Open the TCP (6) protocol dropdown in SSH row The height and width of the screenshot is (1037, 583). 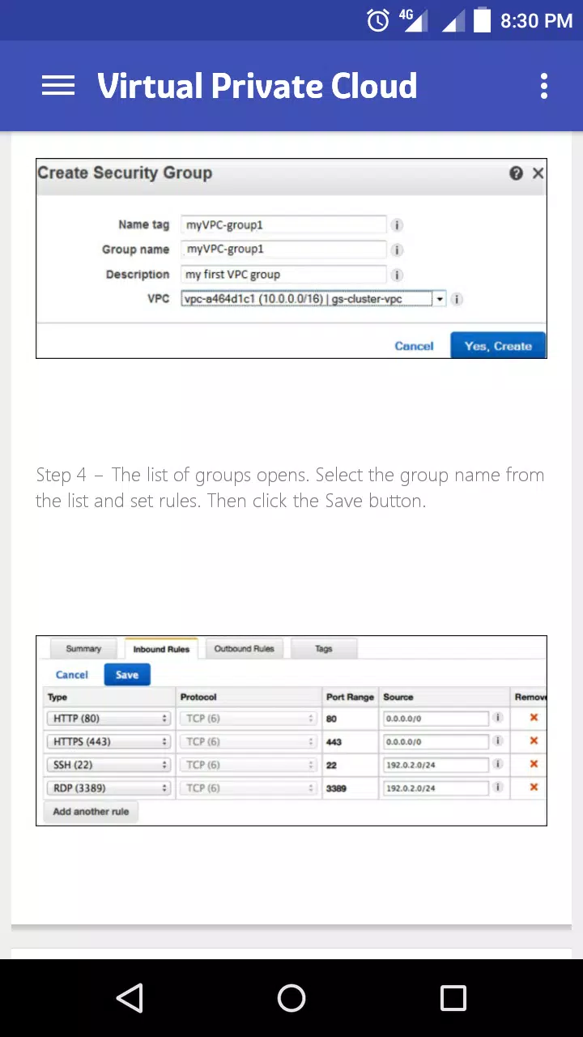coord(249,765)
